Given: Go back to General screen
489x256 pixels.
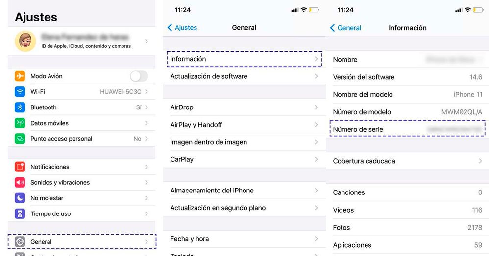Looking at the screenshot, I should (x=345, y=28).
